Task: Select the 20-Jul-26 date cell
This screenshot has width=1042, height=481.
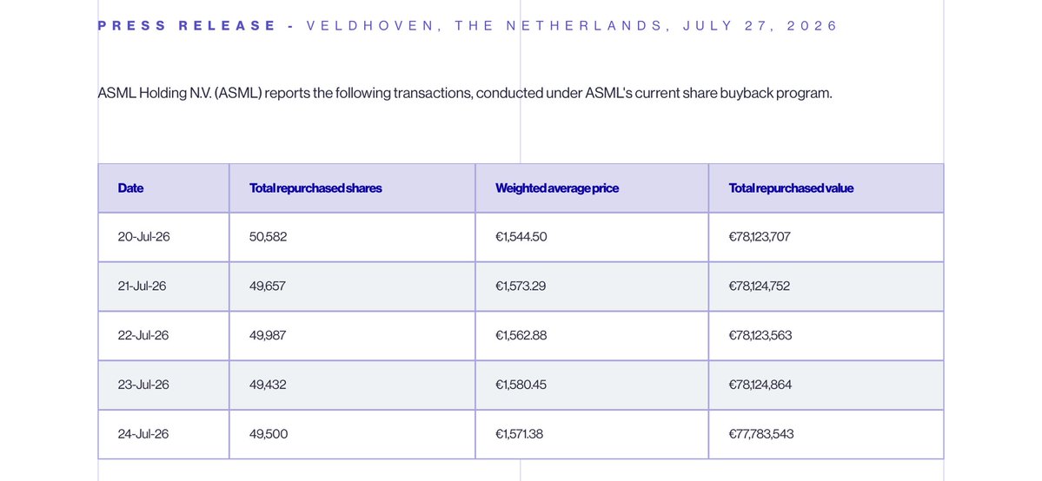Action: (x=163, y=237)
